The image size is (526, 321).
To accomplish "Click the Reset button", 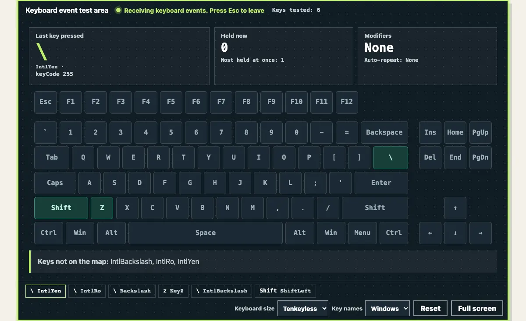I will (430, 308).
